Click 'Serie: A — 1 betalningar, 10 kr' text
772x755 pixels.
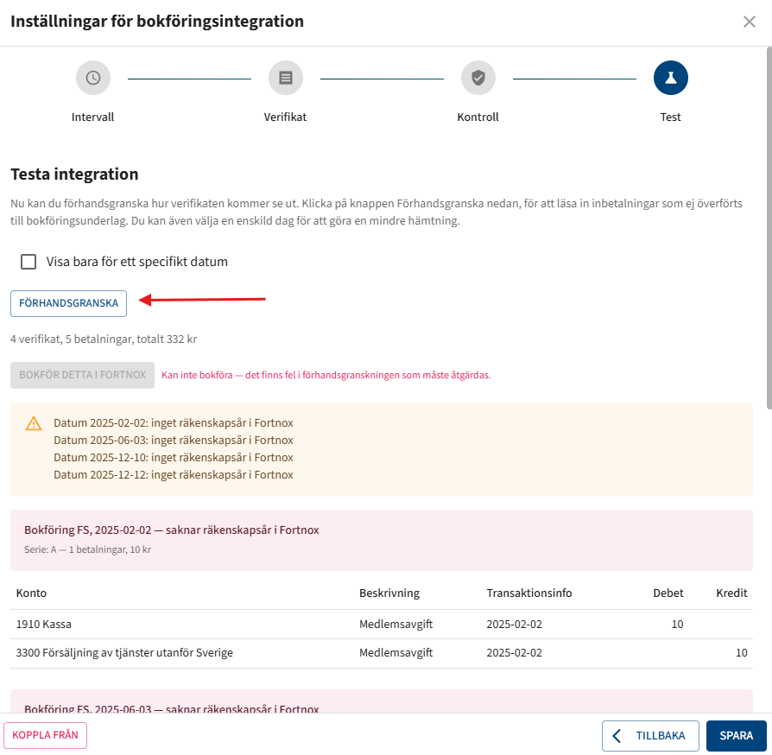coord(87,549)
